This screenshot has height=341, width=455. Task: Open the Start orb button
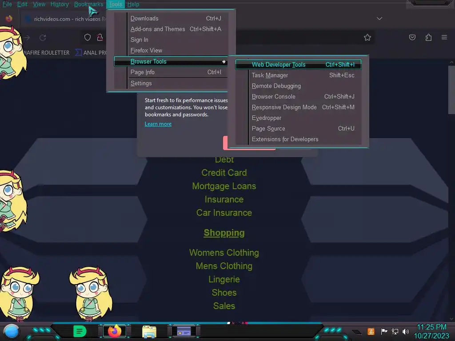coord(12,331)
